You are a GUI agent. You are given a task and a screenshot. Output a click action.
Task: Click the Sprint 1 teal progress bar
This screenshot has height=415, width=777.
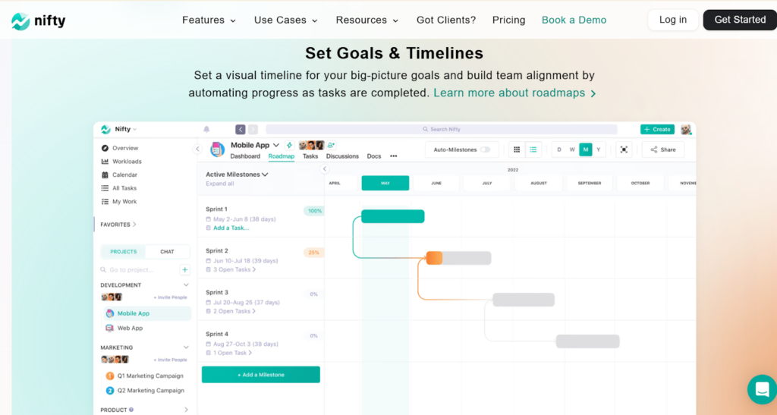(x=392, y=216)
